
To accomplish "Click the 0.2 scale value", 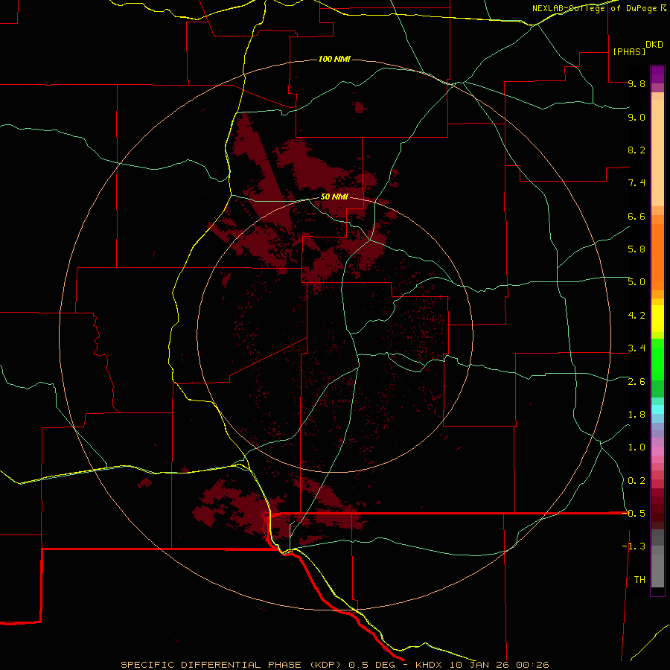I will 636,481.
